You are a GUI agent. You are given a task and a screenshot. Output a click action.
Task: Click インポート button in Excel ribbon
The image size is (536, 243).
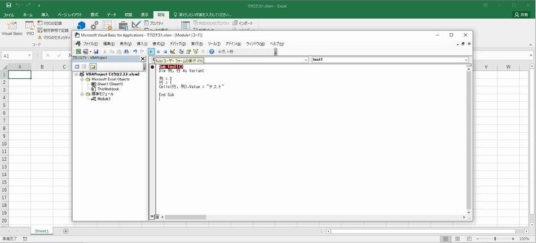click(243, 23)
